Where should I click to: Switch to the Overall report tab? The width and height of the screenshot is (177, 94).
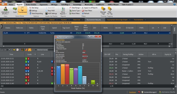point(52,20)
